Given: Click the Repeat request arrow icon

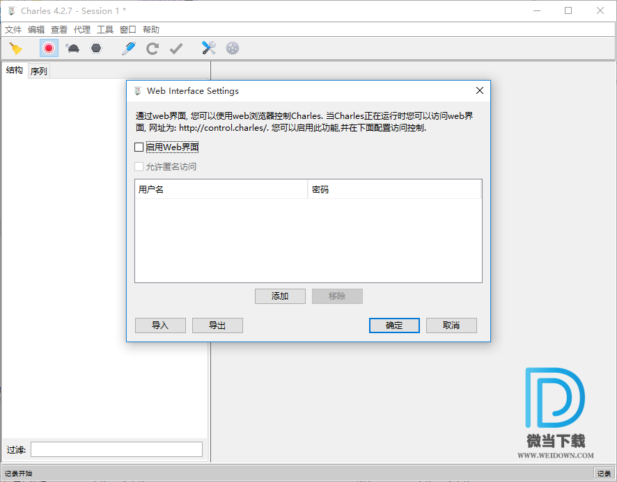Looking at the screenshot, I should (153, 49).
